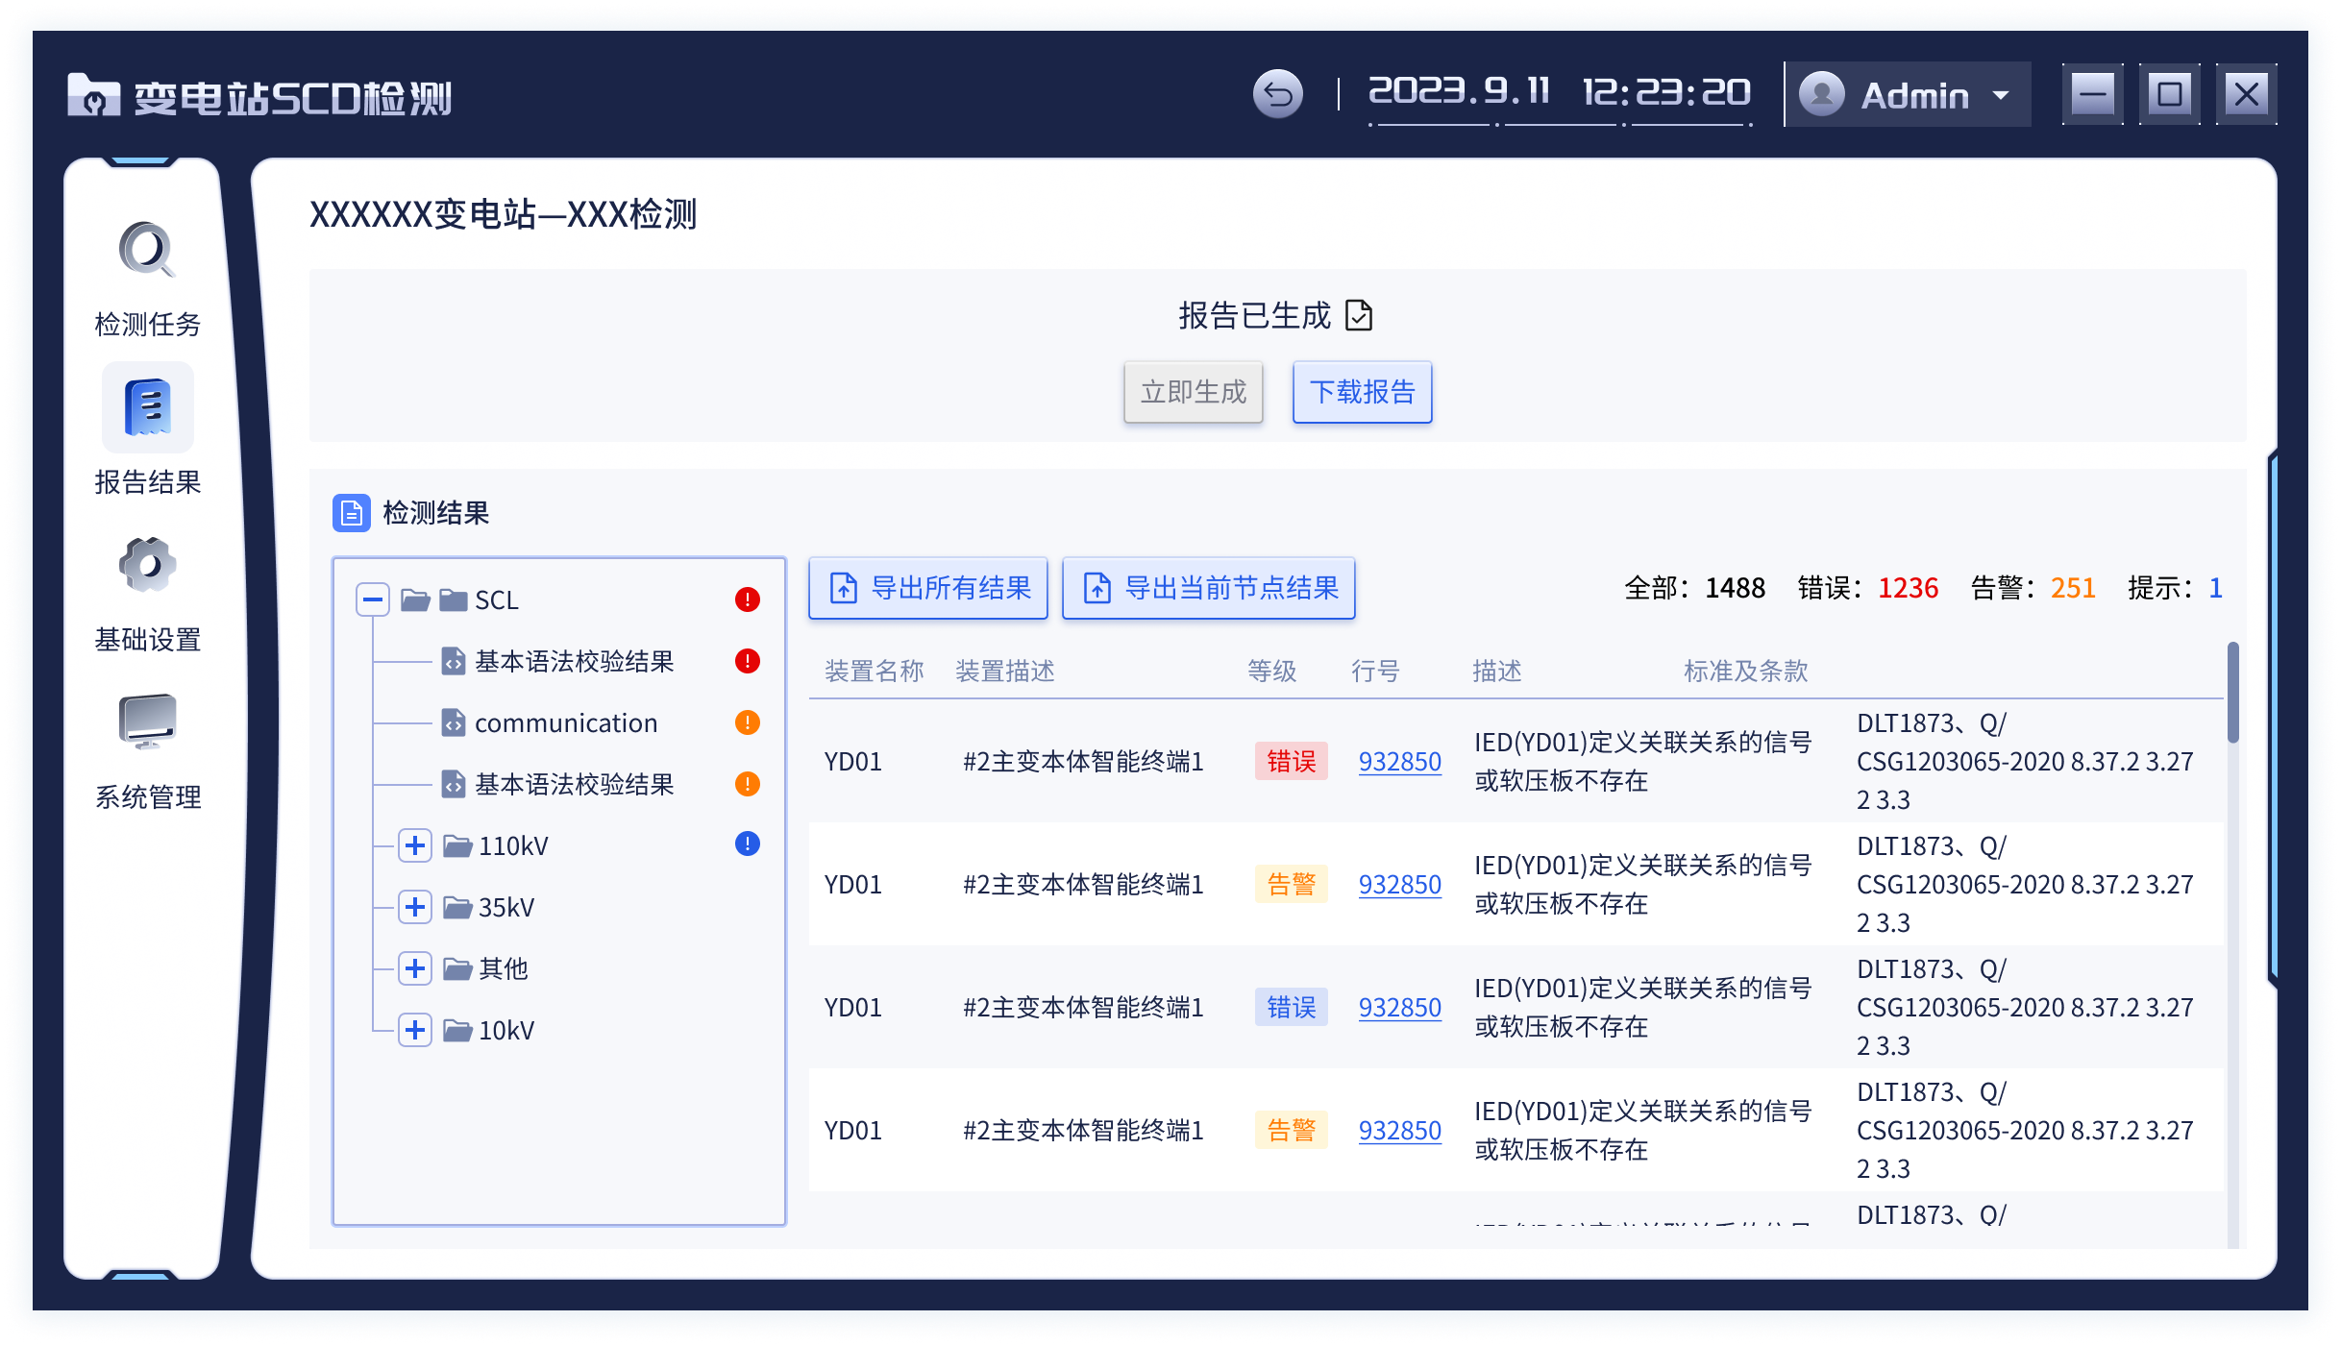Expand the 其他 folder
Image resolution: width=2341 pixels, height=1345 pixels.
(x=414, y=968)
